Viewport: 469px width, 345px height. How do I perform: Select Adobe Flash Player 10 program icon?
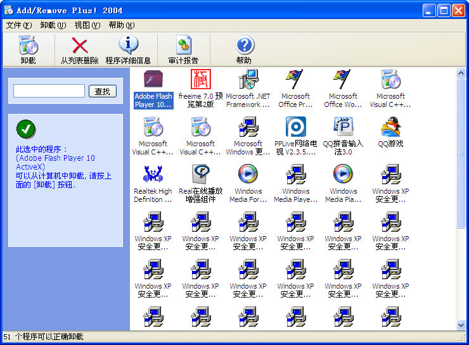click(153, 81)
